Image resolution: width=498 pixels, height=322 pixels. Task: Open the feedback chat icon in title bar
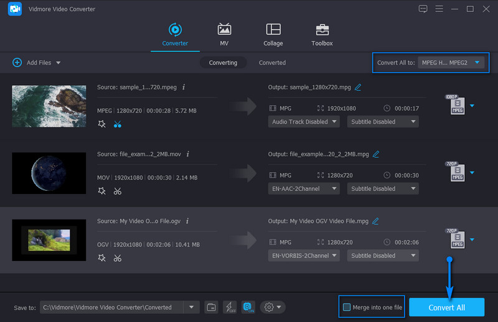[423, 9]
